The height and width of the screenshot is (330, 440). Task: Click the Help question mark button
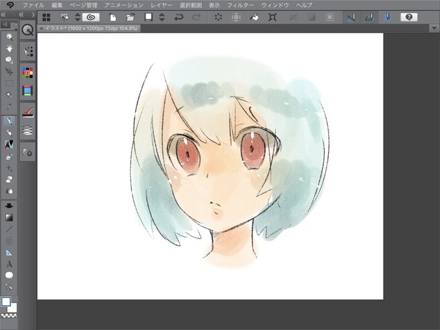(409, 17)
